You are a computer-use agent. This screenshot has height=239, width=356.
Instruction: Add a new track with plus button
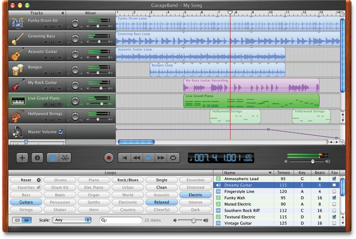click(x=22, y=158)
